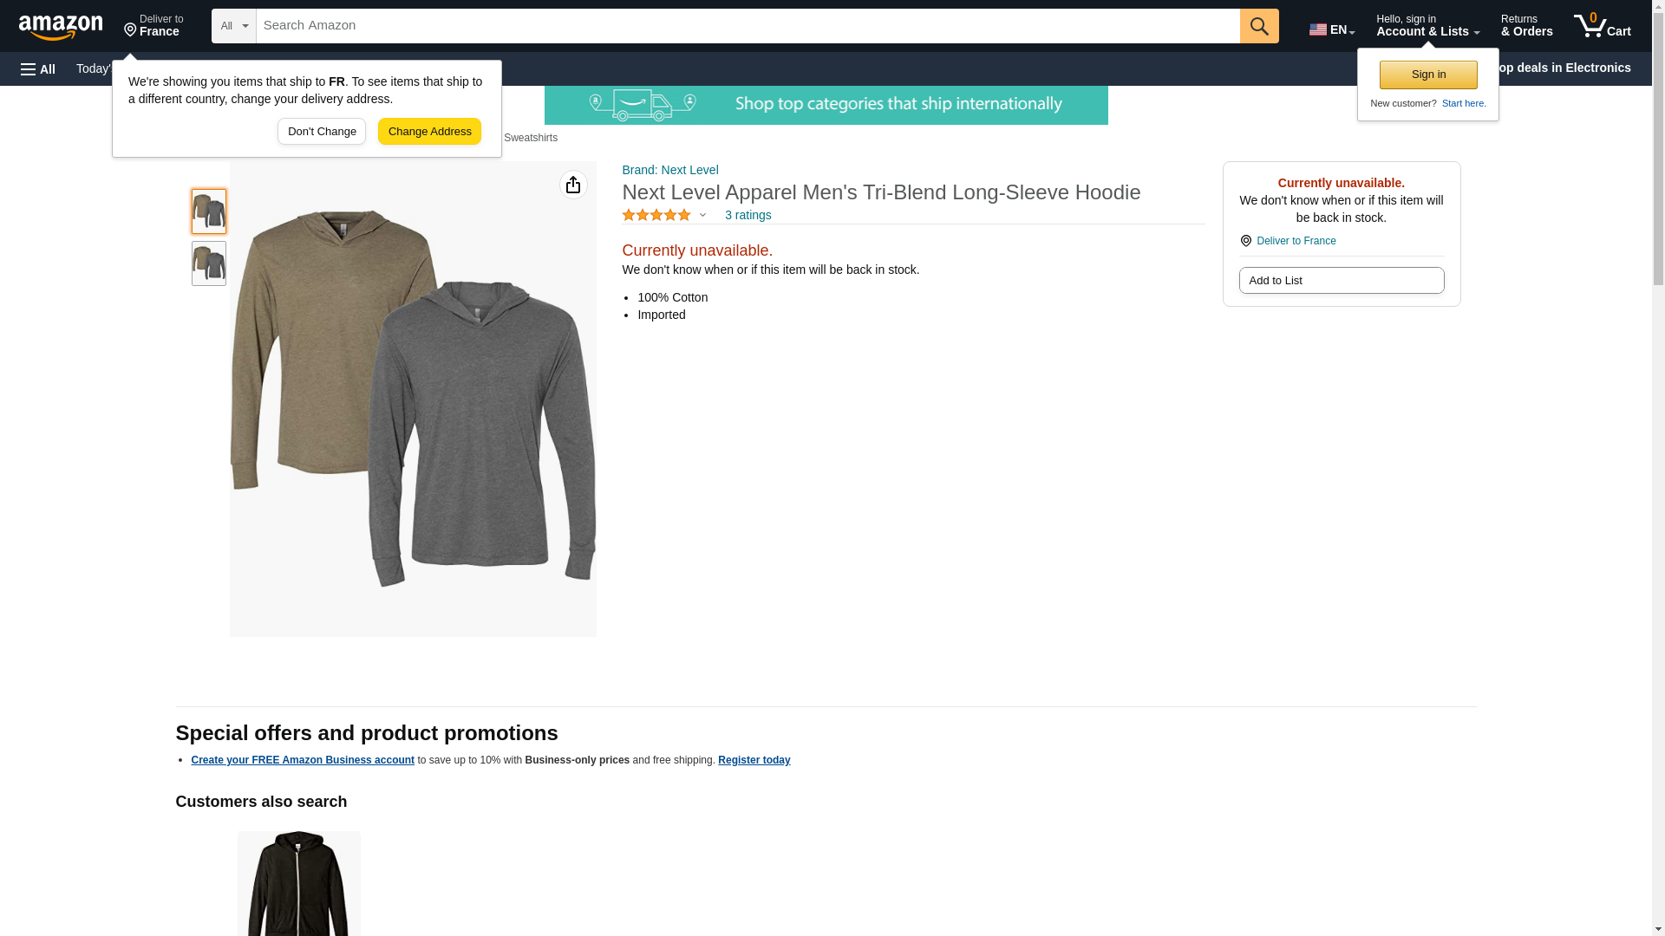Open the 3 ratings link

(x=748, y=215)
